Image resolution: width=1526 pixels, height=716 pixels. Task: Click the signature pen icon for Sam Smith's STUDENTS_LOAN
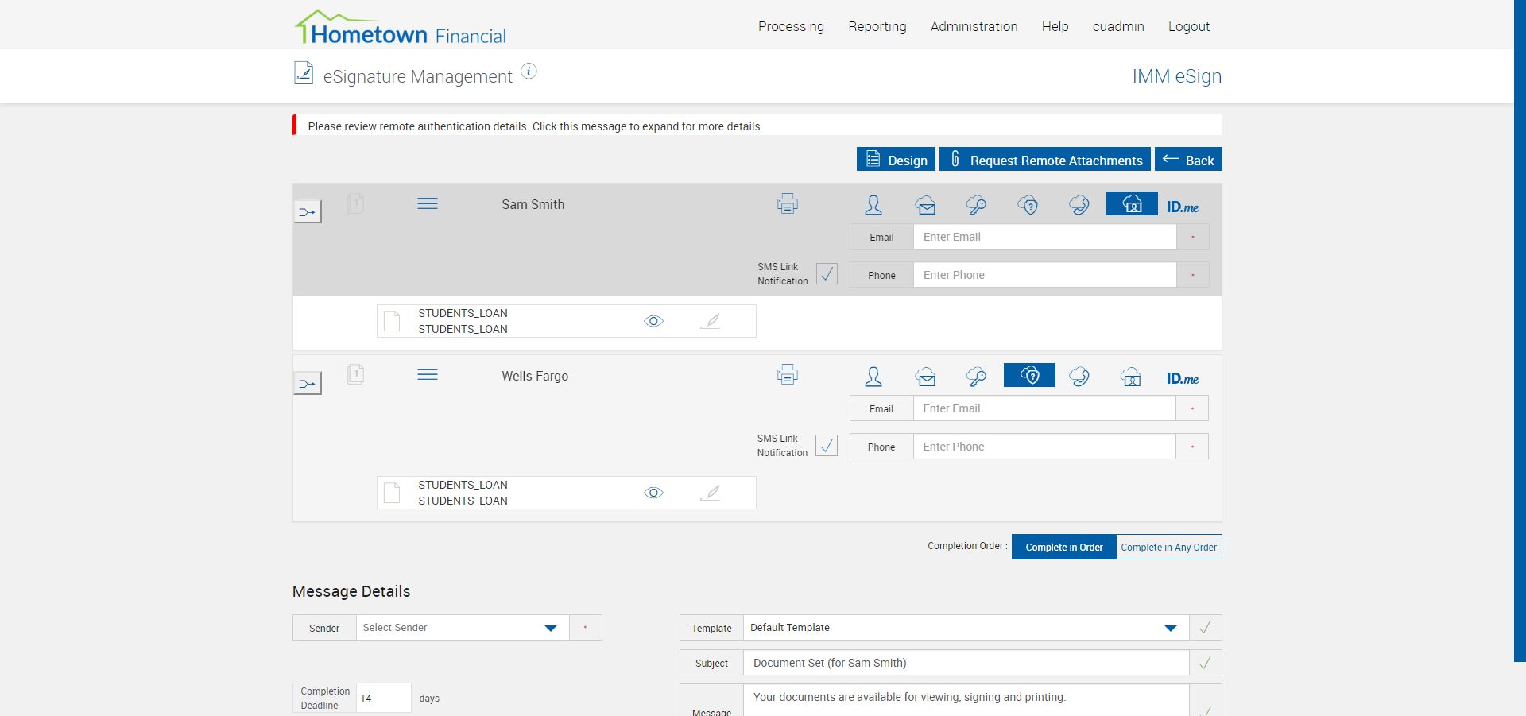point(711,321)
